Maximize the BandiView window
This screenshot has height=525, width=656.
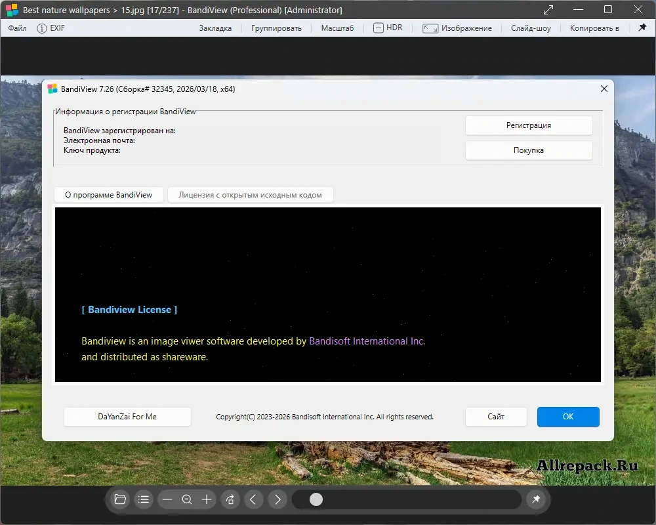pos(608,9)
